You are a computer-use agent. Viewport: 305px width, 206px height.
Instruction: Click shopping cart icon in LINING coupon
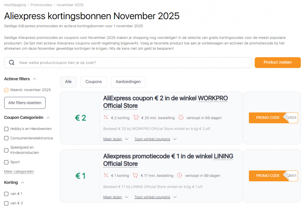(135, 175)
